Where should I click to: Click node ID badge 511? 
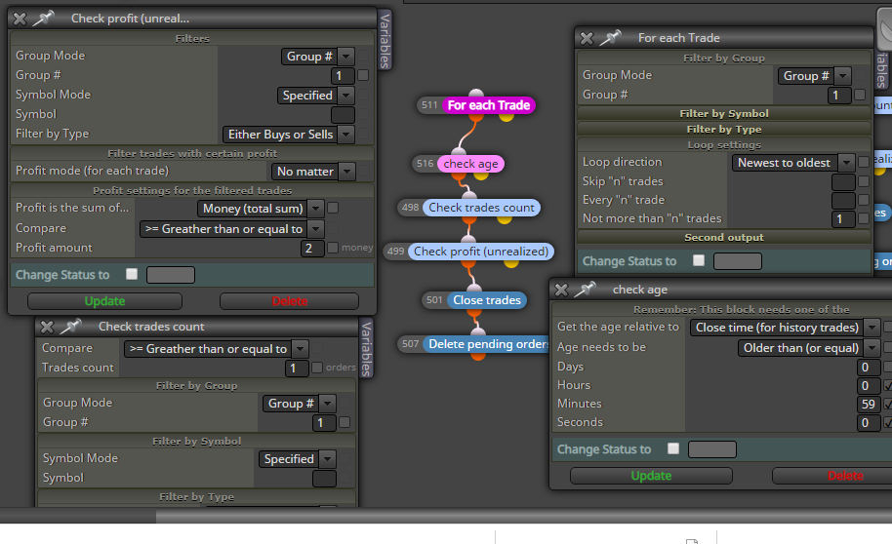429,105
